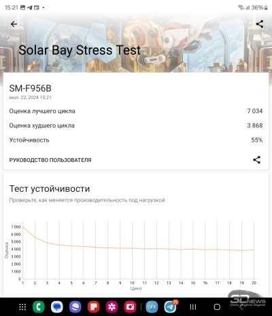This screenshot has width=272, height=316.
Task: Tap the best cycle score 7 034
Action: tap(255, 111)
